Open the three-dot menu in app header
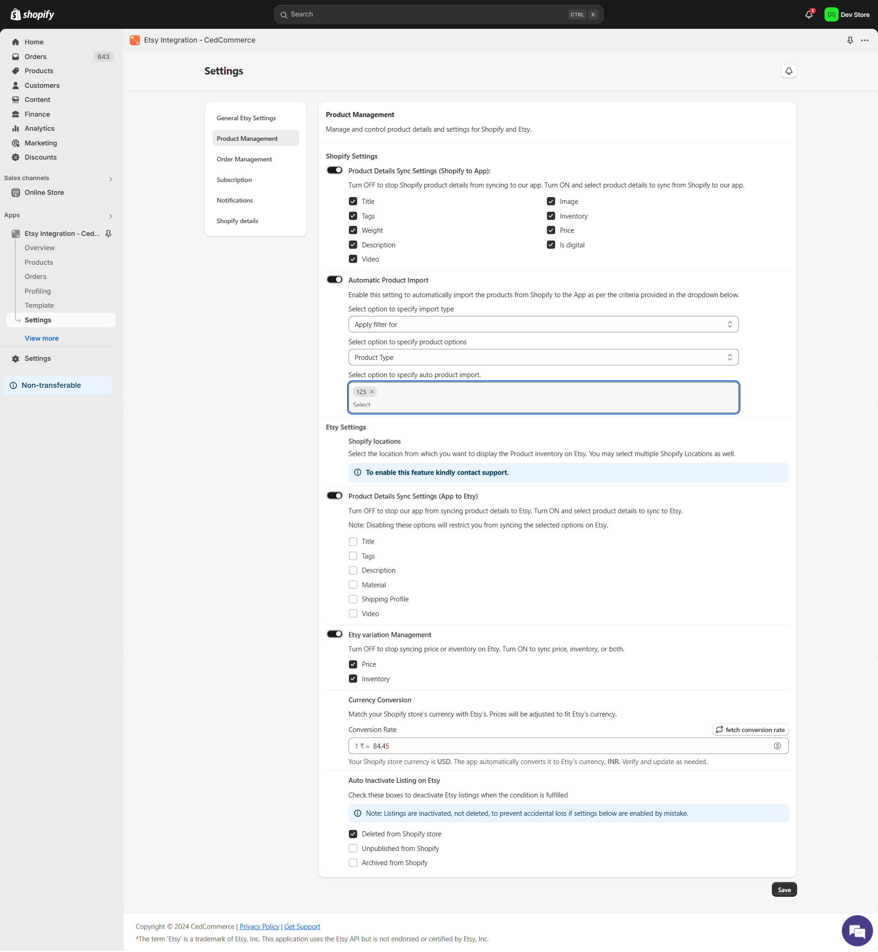The height and width of the screenshot is (952, 878). pyautogui.click(x=865, y=40)
